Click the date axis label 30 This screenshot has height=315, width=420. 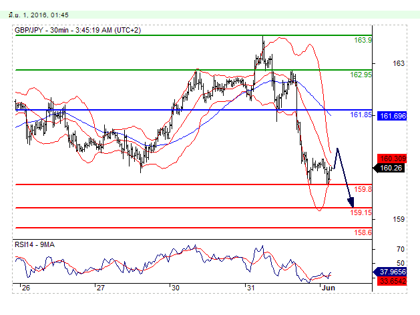[x=175, y=288]
